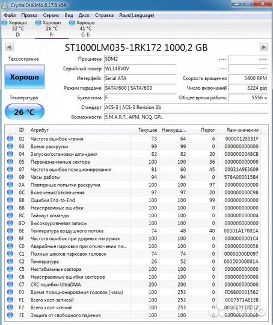
Task: Click raw value 00001A17001A
Action: [x=241, y=231]
